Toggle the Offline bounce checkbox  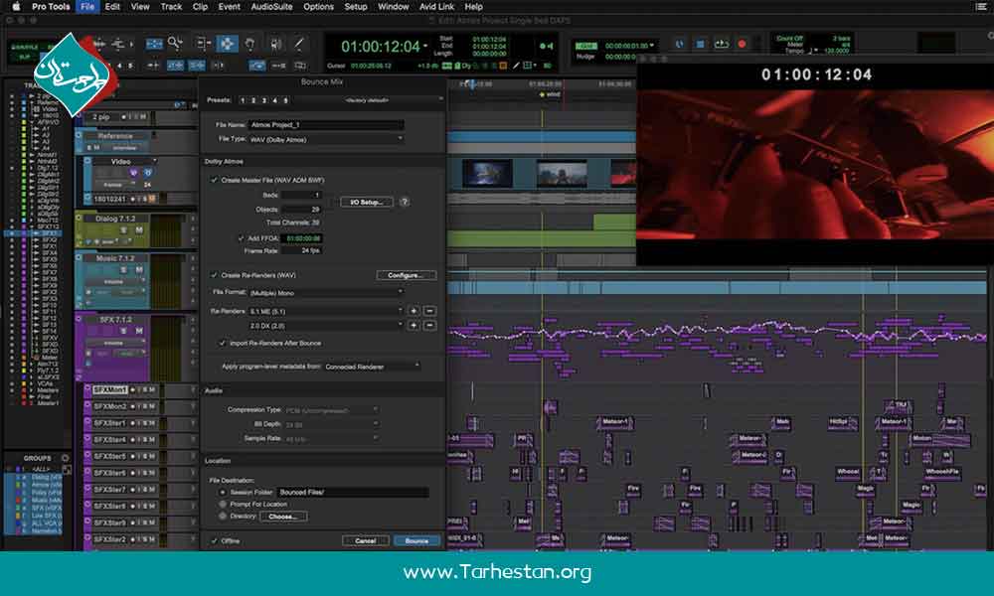click(215, 541)
